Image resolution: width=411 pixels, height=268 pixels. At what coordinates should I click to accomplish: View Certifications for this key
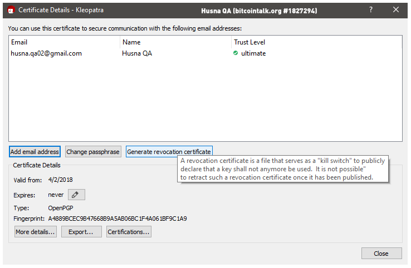[x=129, y=232]
